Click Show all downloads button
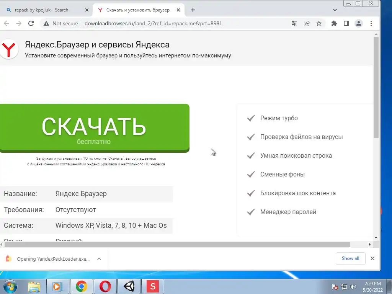Screen dimensions: 392x294 pos(351,258)
